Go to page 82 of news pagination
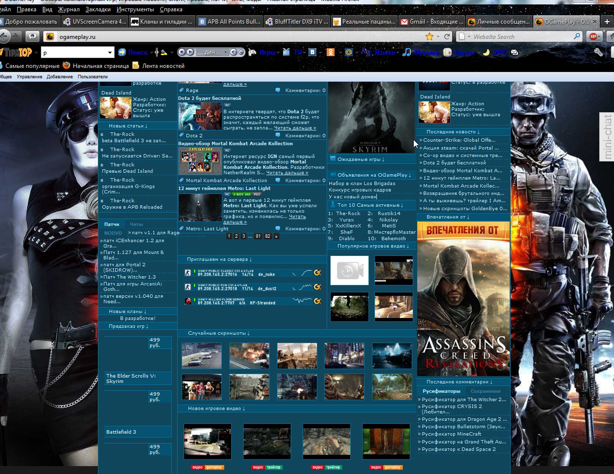Screen dimensions: 614x474 (x=268, y=236)
